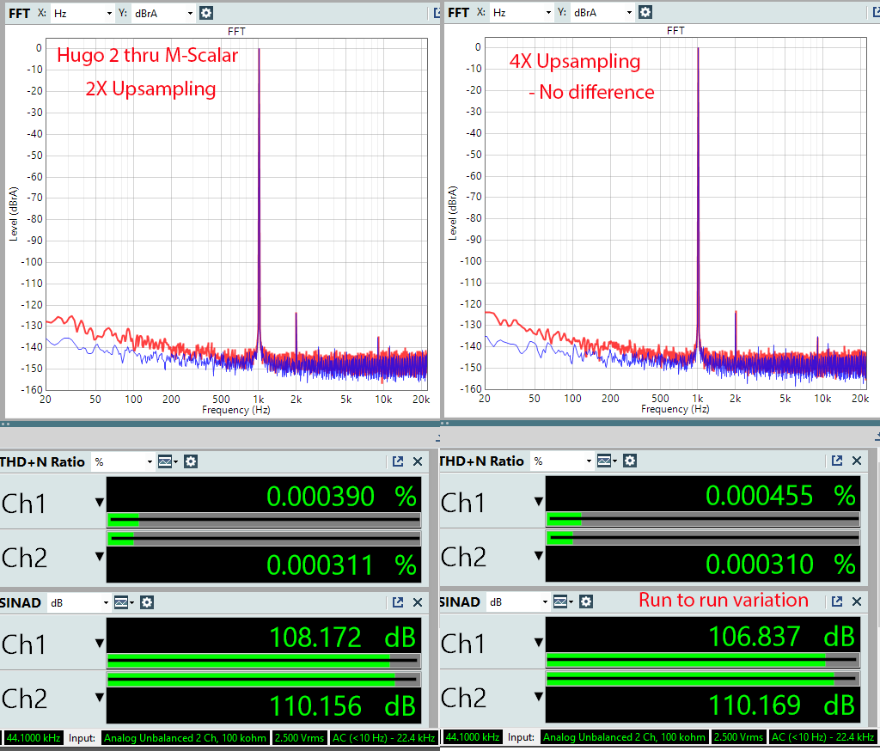The height and width of the screenshot is (751, 880).
Task: Open settings gear of left FFT panel
Action: coord(206,13)
